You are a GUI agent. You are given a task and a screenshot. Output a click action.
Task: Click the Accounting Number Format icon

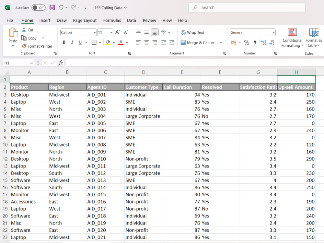point(234,42)
